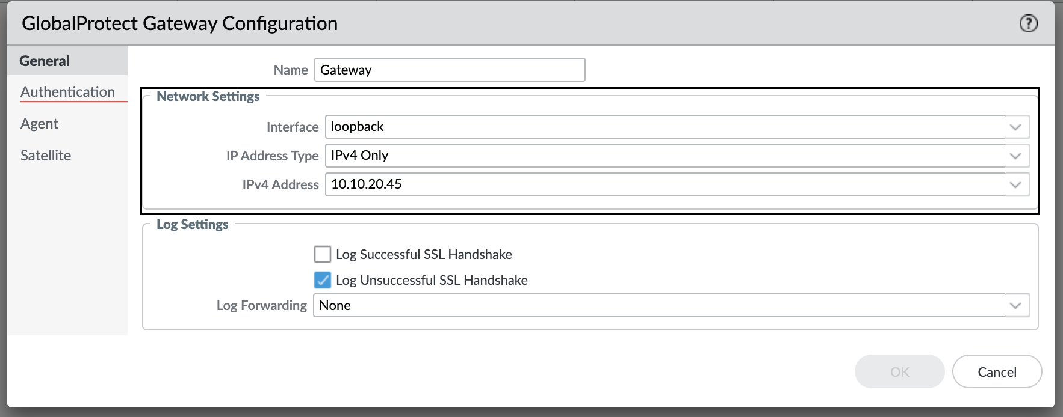
Task: Click the Network Settings section heading
Action: click(208, 96)
